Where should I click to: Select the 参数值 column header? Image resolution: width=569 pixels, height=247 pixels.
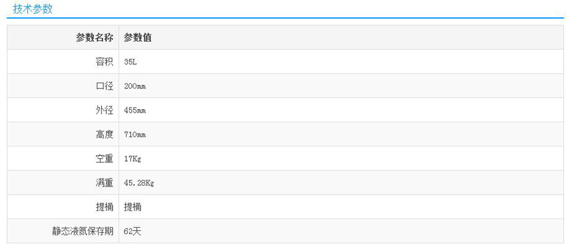click(138, 38)
